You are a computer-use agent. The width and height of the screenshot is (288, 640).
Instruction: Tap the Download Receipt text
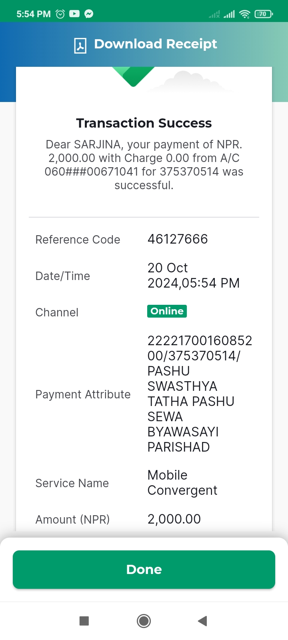[x=156, y=44]
